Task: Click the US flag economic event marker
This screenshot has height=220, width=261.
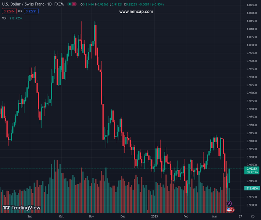Action: [x=229, y=210]
